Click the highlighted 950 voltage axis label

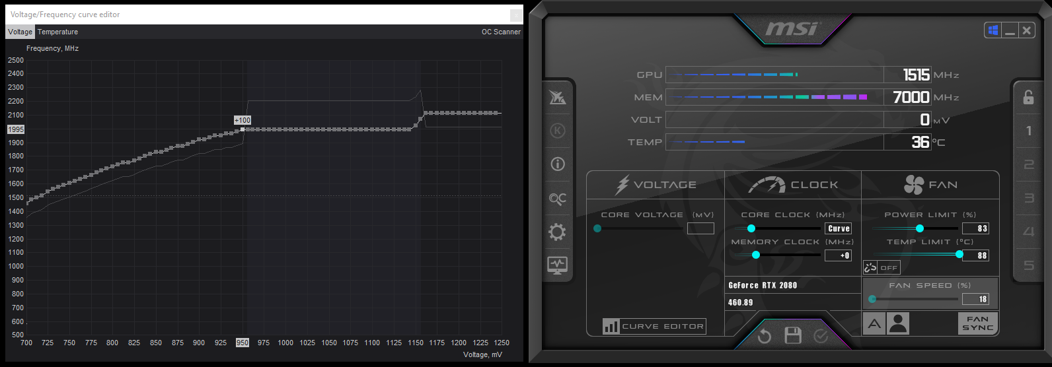(243, 343)
